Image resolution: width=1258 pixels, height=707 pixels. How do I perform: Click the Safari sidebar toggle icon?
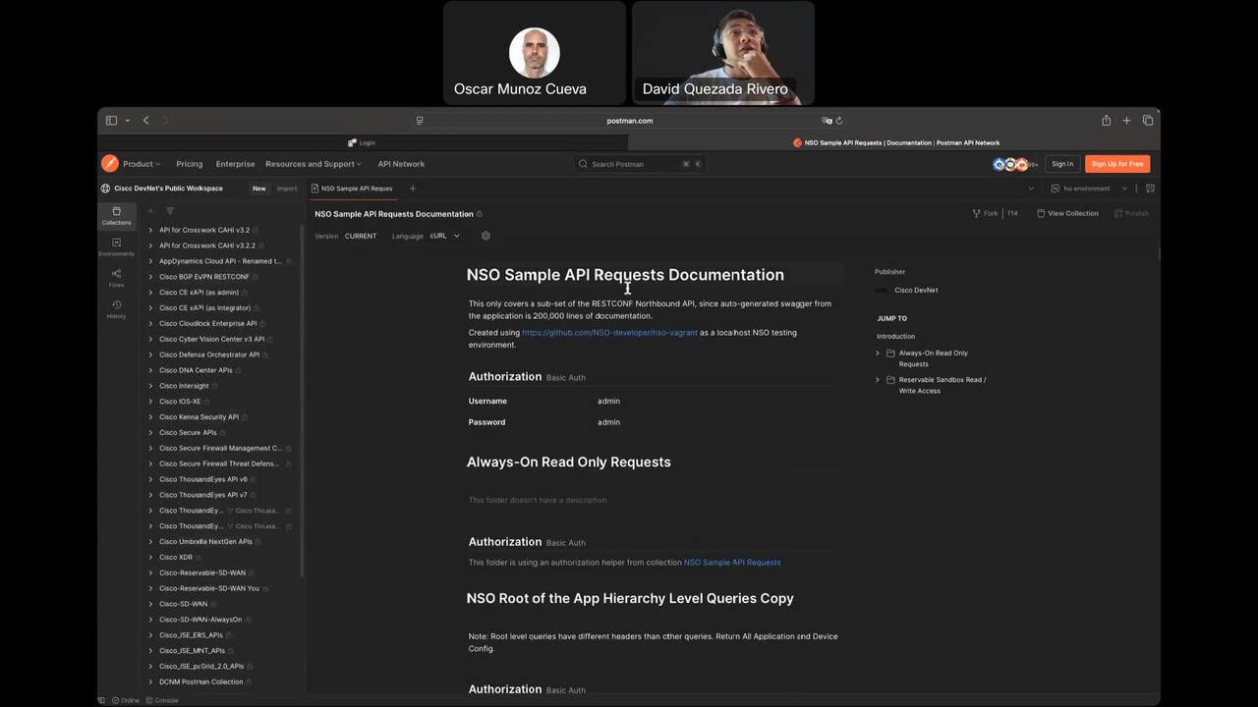point(111,121)
